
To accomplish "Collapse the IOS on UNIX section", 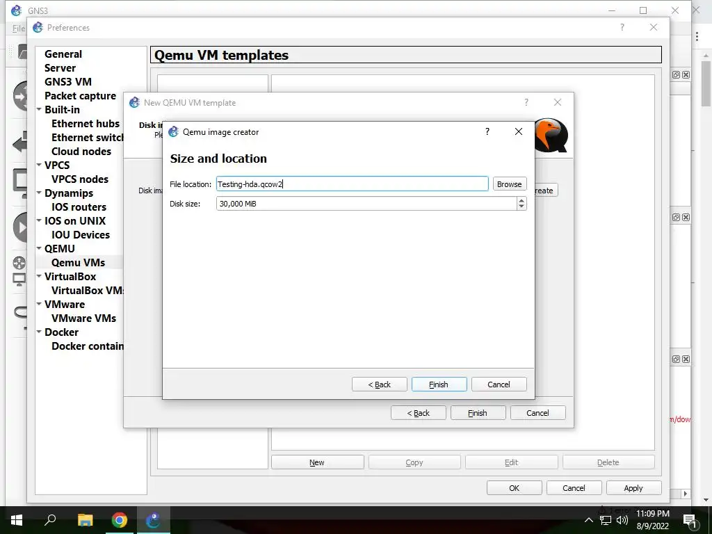I will (39, 220).
